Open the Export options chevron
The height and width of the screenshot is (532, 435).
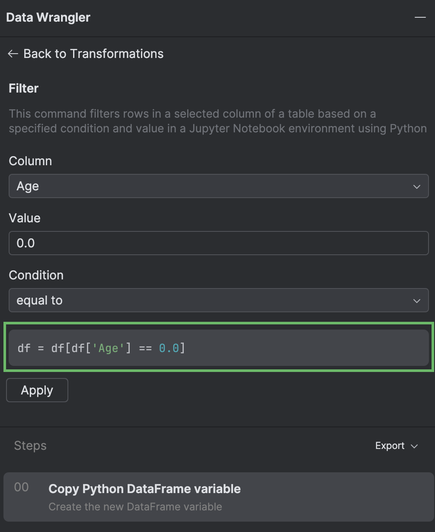[415, 446]
